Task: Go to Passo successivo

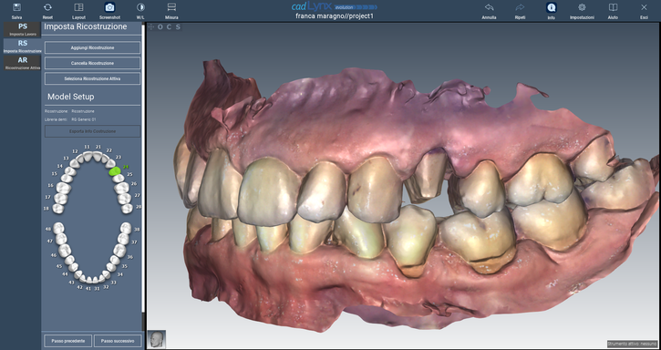Action: 118,340
